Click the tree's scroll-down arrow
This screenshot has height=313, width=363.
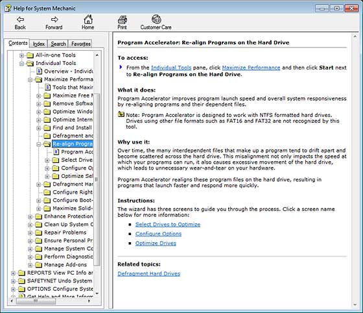(x=97, y=294)
